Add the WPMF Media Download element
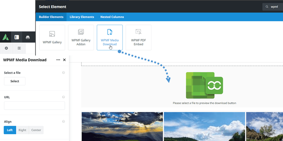Viewport: 283px width, 141px height. 110,37
